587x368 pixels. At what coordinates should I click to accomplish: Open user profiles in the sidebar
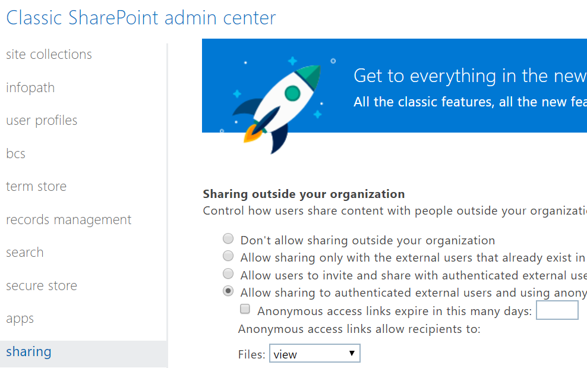pos(42,121)
